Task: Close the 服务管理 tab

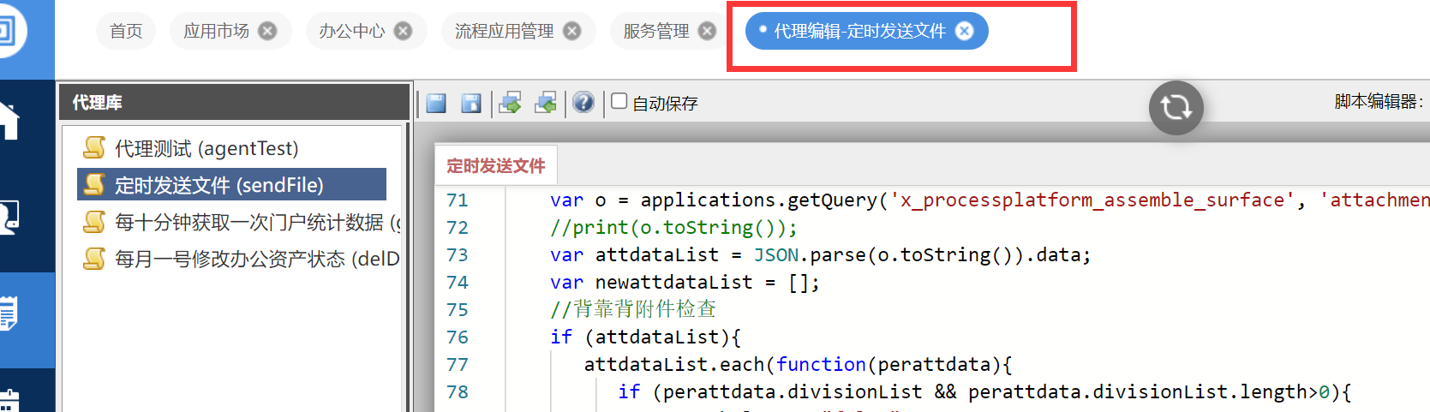Action: click(x=707, y=31)
